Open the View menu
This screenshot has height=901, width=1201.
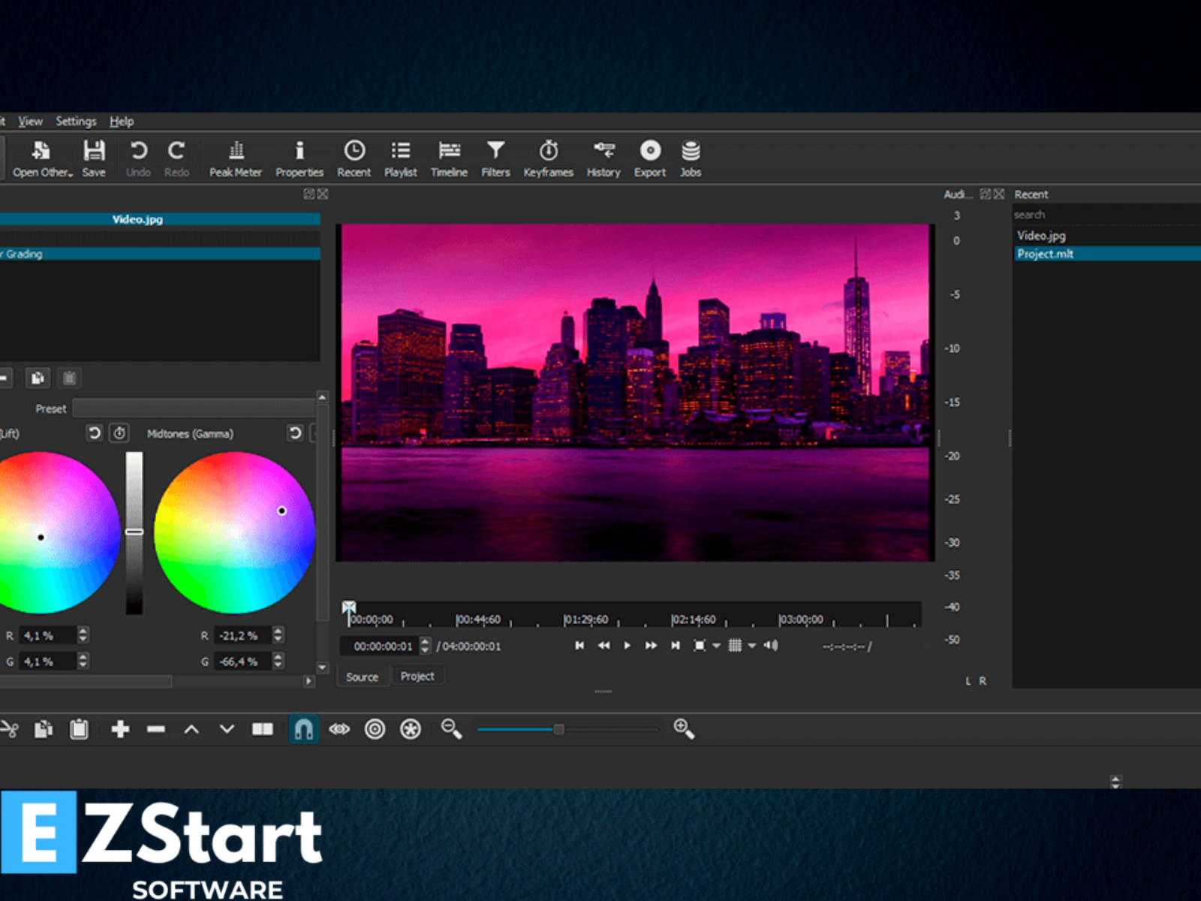click(30, 122)
